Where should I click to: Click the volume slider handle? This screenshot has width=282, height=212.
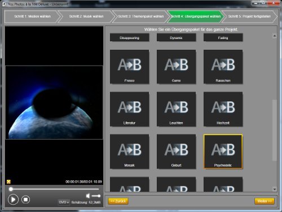click(99, 196)
